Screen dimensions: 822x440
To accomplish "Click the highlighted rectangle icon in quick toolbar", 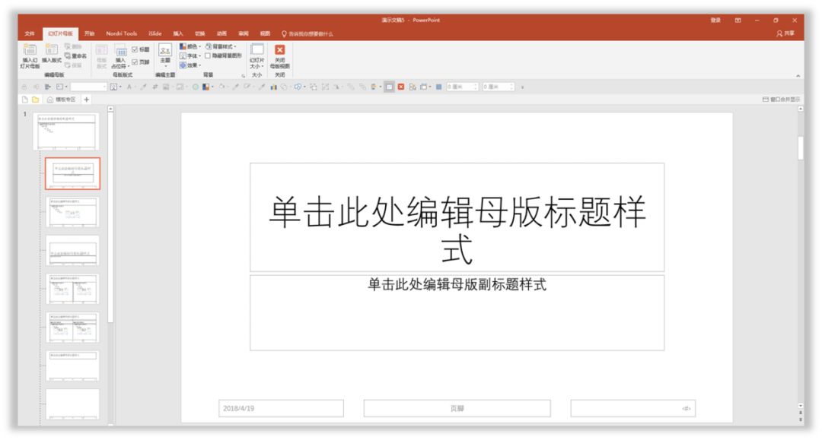I will (389, 87).
